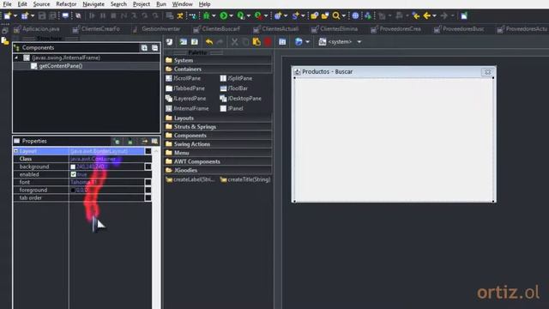Click the tab order property editor button

point(148,197)
